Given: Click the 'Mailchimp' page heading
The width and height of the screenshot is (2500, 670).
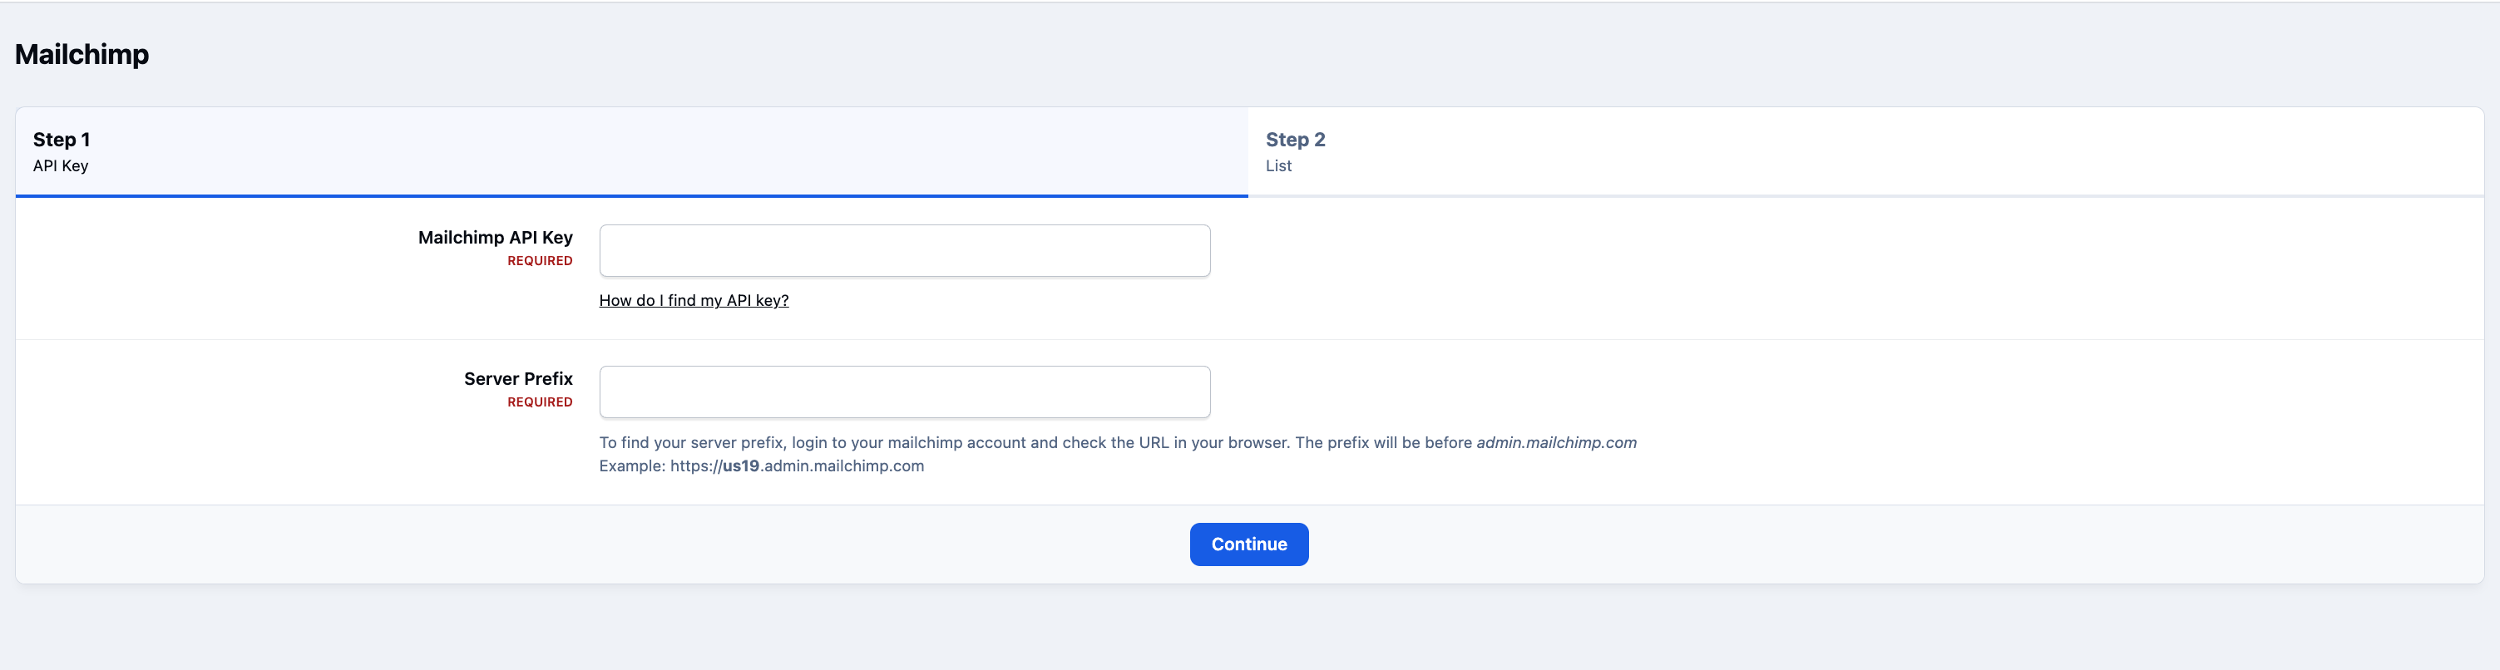Looking at the screenshot, I should (82, 54).
